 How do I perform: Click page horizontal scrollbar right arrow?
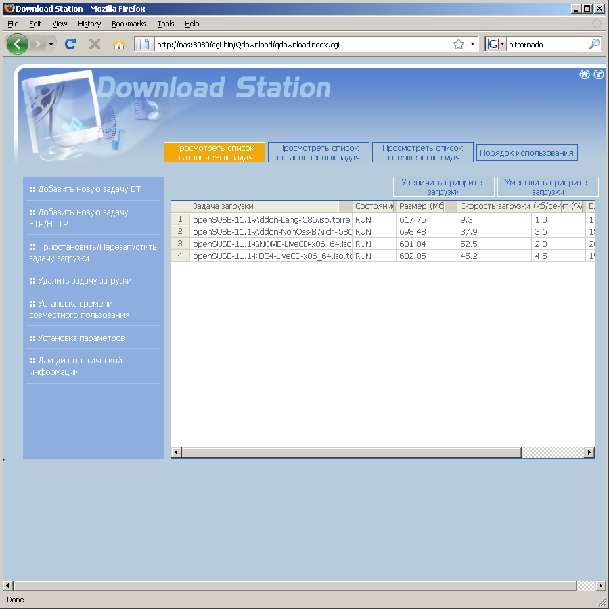(601, 585)
